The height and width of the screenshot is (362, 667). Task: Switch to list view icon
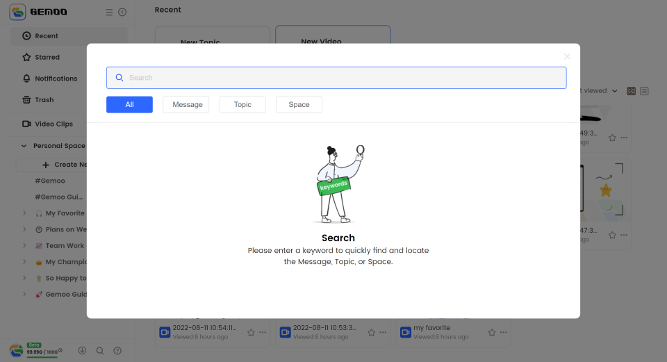(x=645, y=91)
